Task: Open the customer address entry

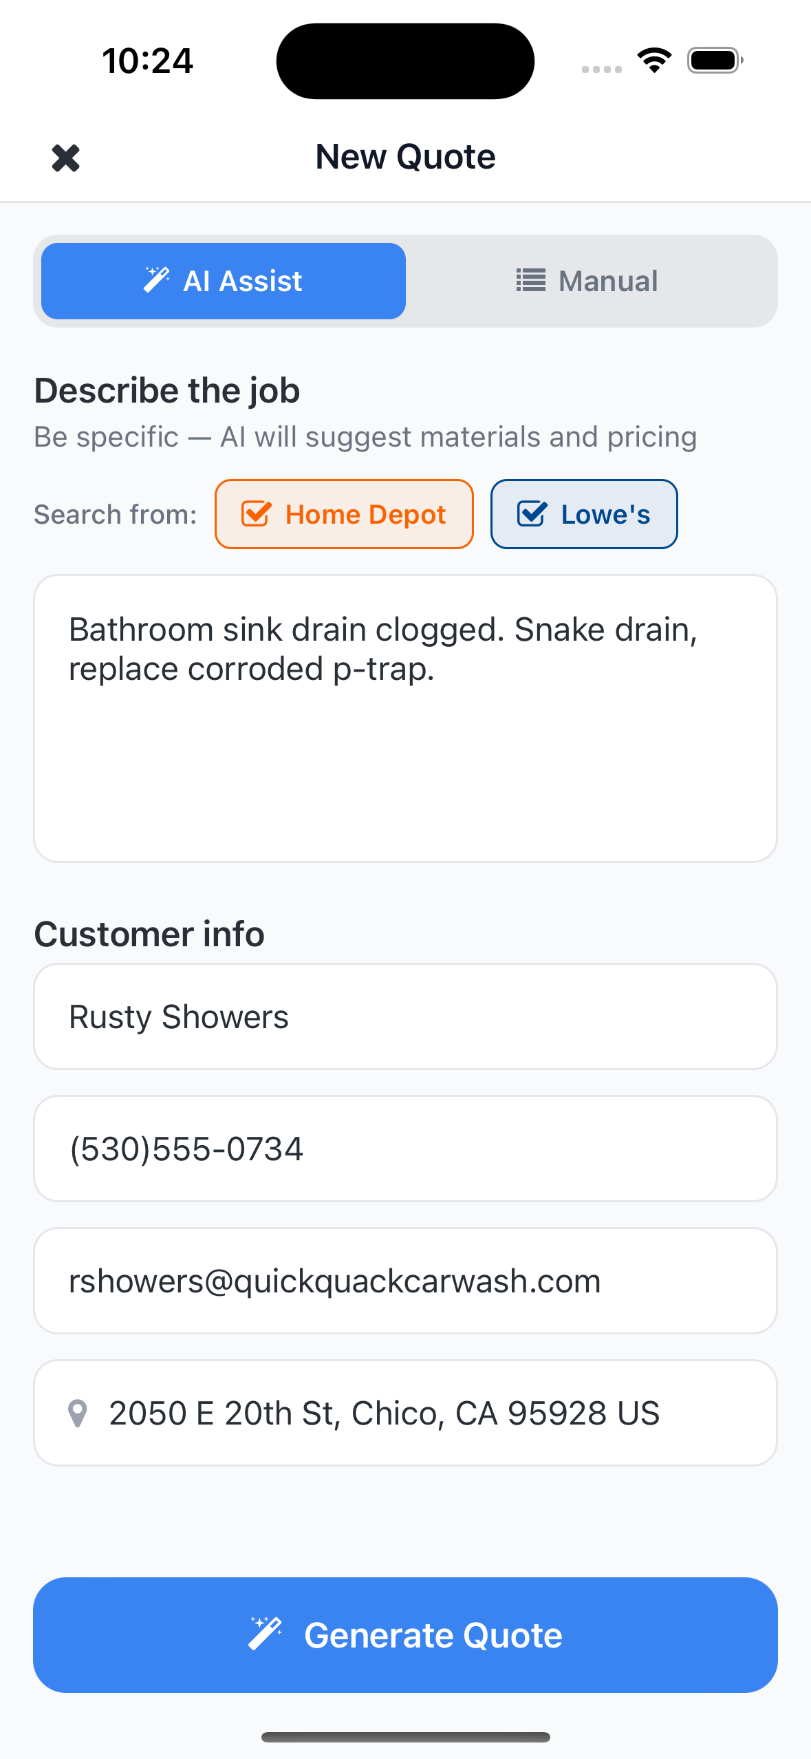Action: pos(405,1413)
